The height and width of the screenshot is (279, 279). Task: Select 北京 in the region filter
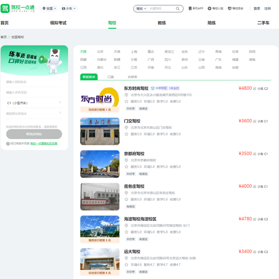click(100, 52)
